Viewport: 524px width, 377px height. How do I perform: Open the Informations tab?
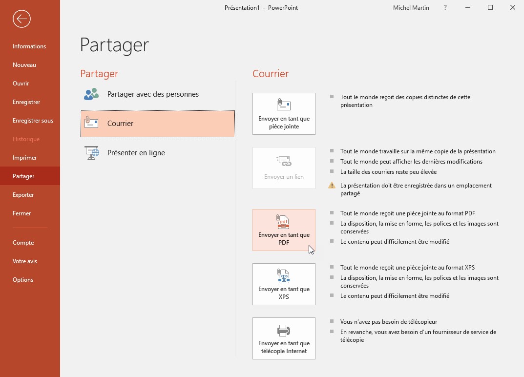[x=29, y=46]
